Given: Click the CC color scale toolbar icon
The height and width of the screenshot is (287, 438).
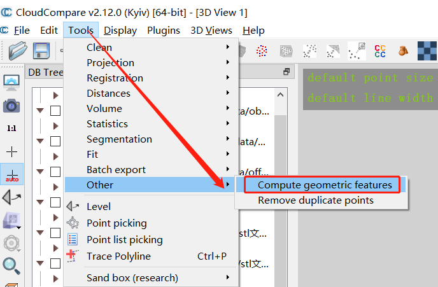Looking at the screenshot, I should [x=380, y=51].
